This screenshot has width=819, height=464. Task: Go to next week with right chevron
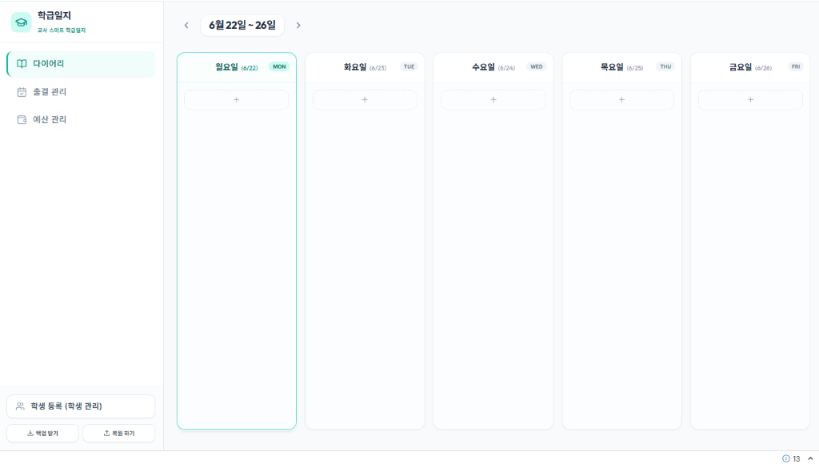click(x=298, y=25)
